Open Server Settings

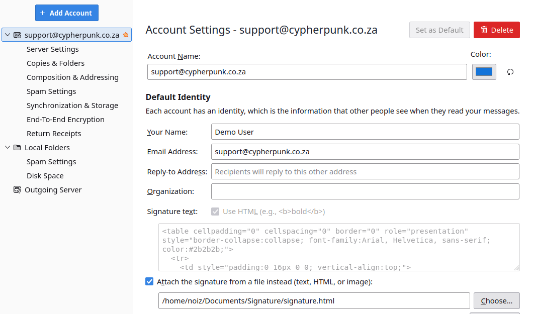click(x=53, y=49)
